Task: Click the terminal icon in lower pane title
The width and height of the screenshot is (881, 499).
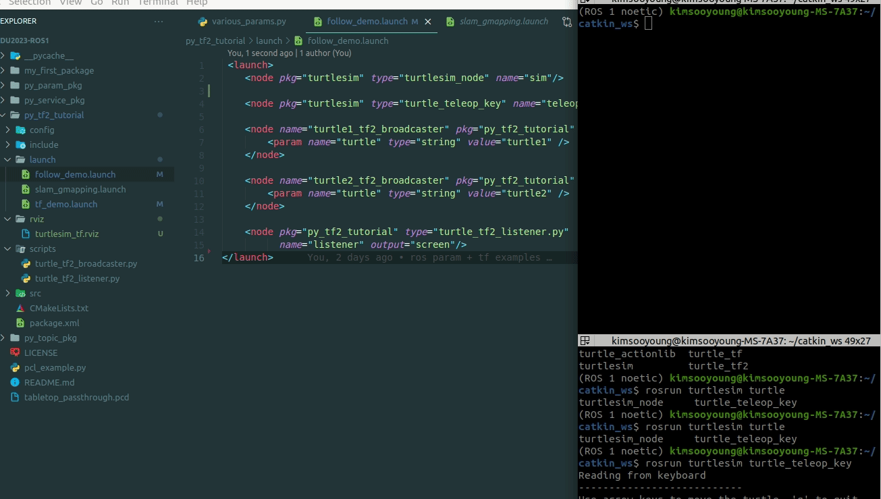Action: 585,341
